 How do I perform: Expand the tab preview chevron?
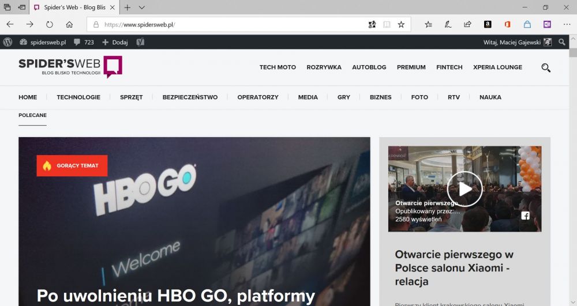(142, 7)
